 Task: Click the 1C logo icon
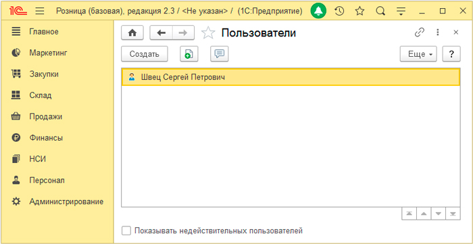coord(18,11)
